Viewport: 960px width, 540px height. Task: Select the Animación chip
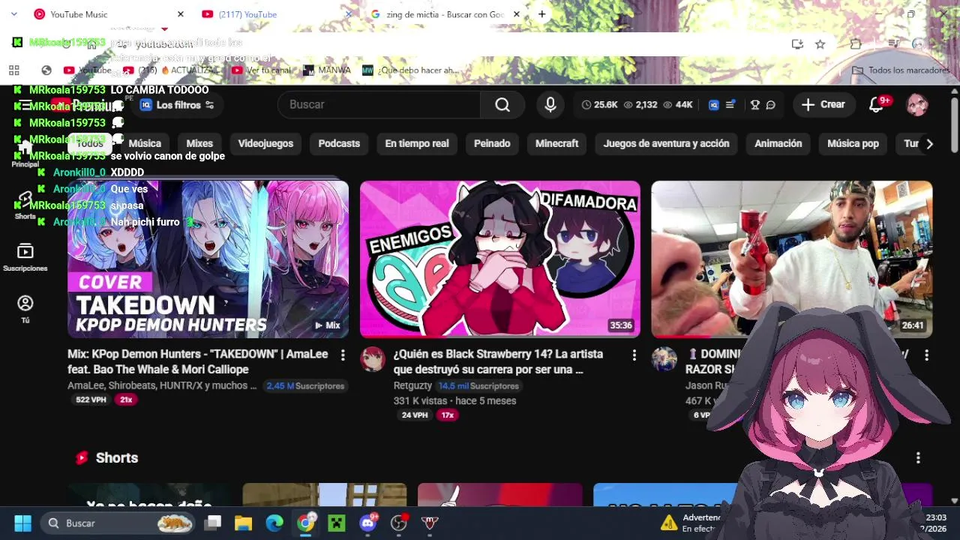tap(778, 143)
